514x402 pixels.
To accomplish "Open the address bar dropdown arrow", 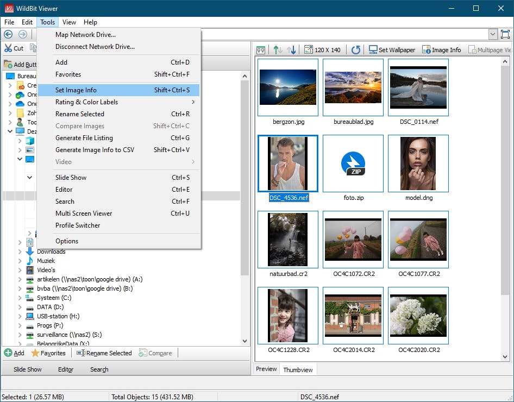I will coord(492,34).
